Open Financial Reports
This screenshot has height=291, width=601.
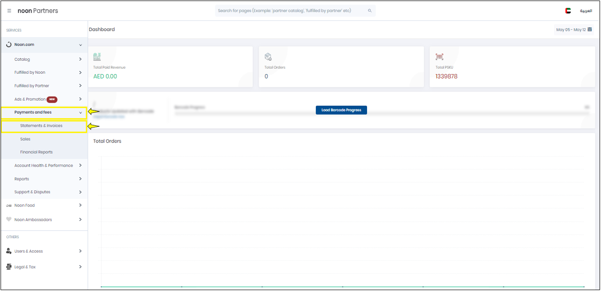coord(36,152)
